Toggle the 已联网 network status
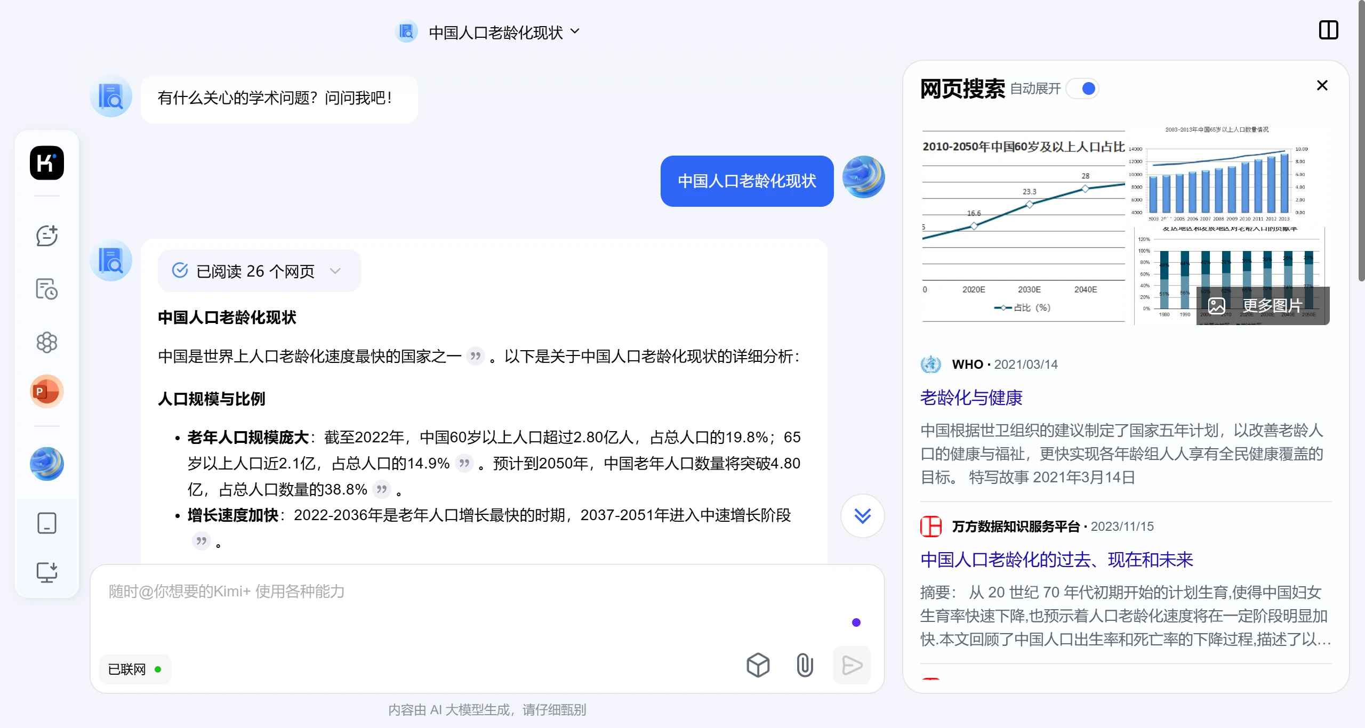The height and width of the screenshot is (728, 1365). click(134, 669)
